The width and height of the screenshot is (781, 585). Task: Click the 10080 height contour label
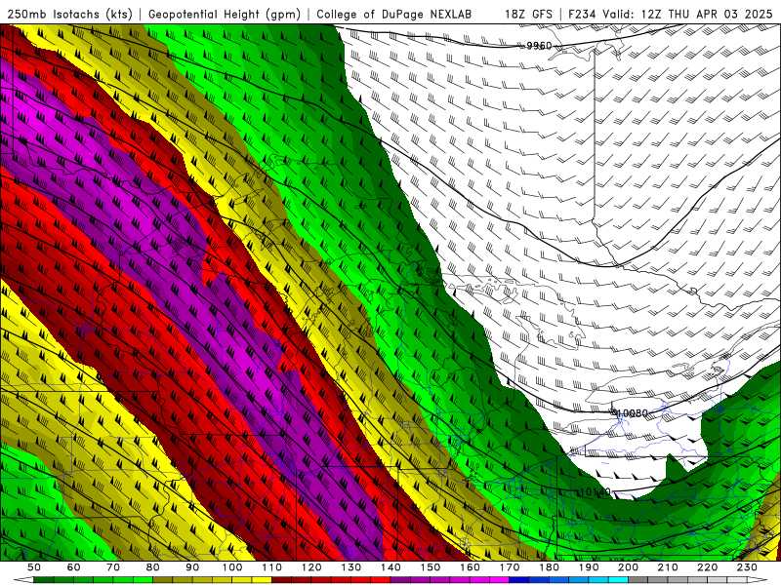click(632, 412)
